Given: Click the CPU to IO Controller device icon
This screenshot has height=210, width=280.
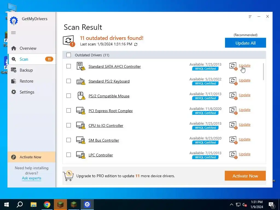Looking at the screenshot, I should pyautogui.click(x=81, y=125).
